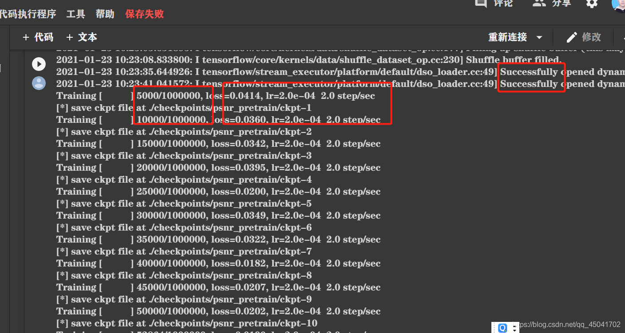The image size is (625, 333).
Task: Open the 代码执行程序 menu
Action: click(28, 14)
